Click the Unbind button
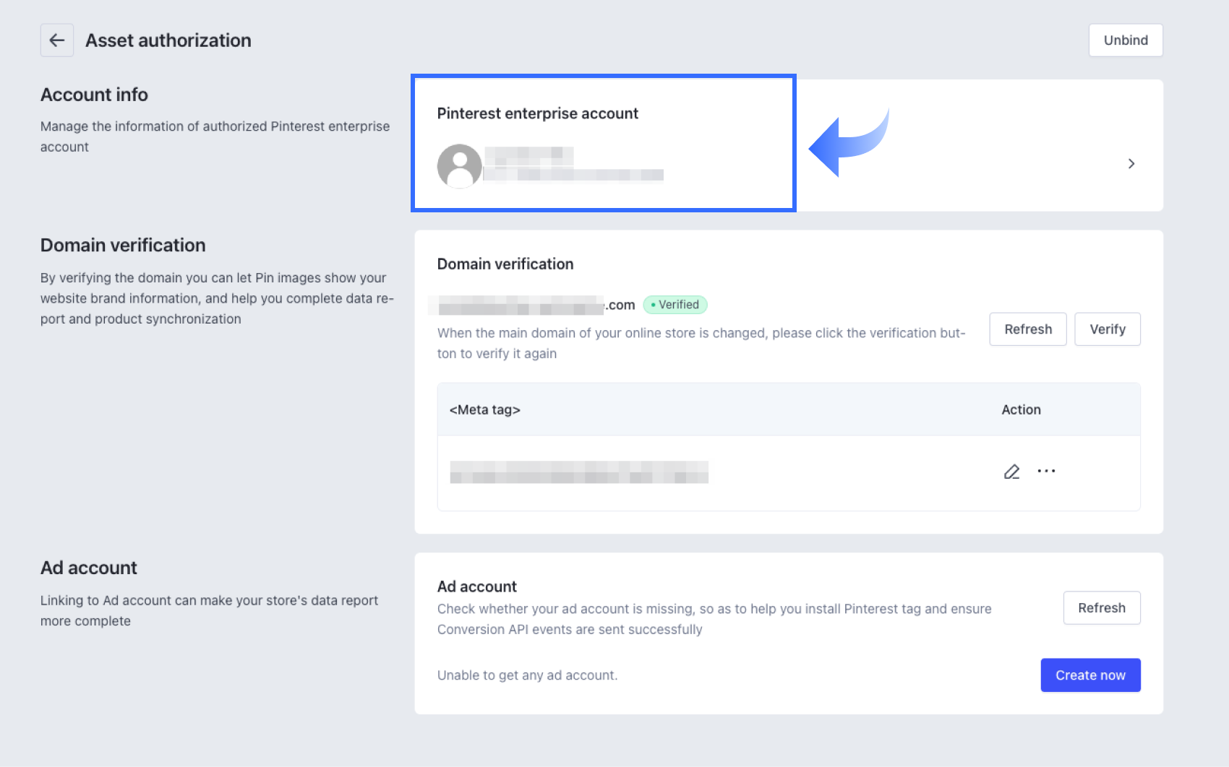The height and width of the screenshot is (767, 1229). pos(1125,40)
